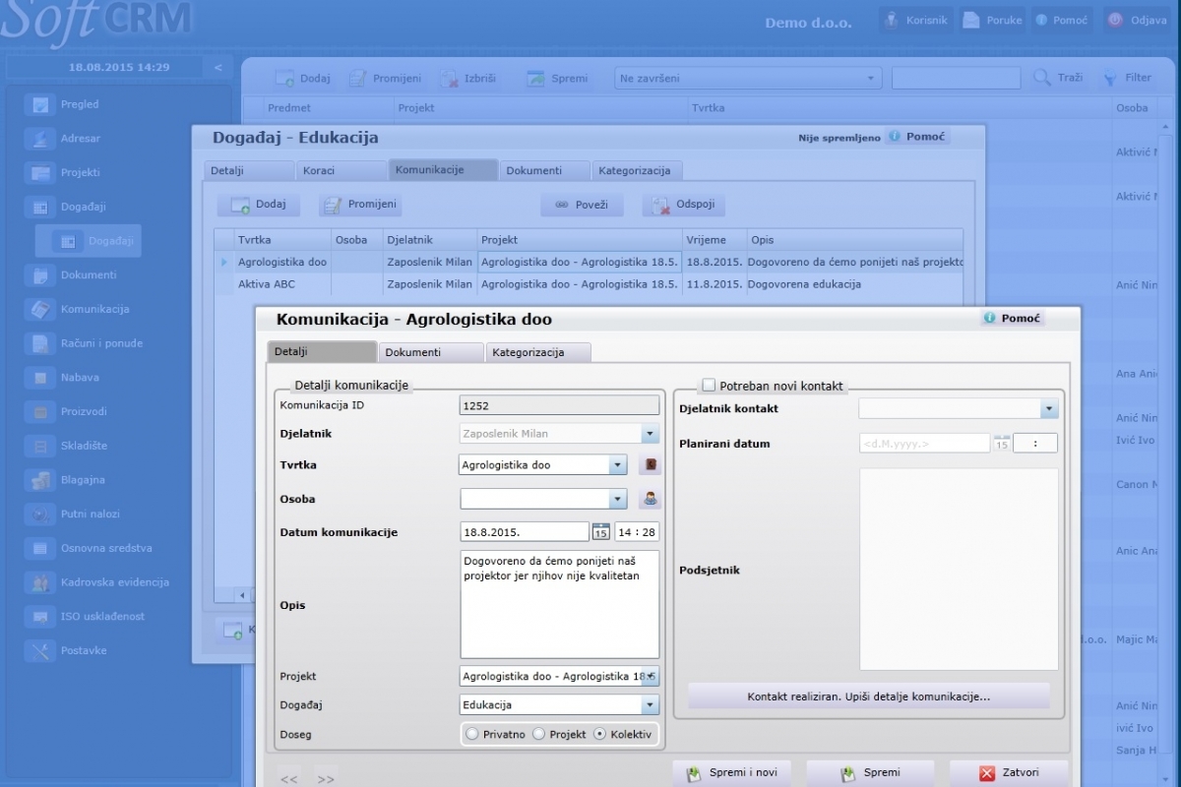Screen dimensions: 1181x787
Task: Click Spremi in main toolbar
Action: [557, 79]
